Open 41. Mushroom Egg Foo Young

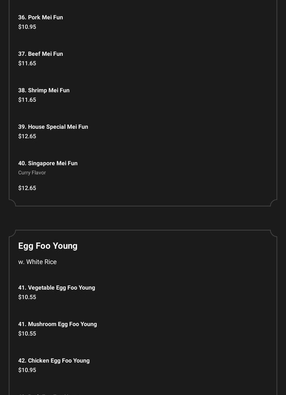tap(58, 324)
